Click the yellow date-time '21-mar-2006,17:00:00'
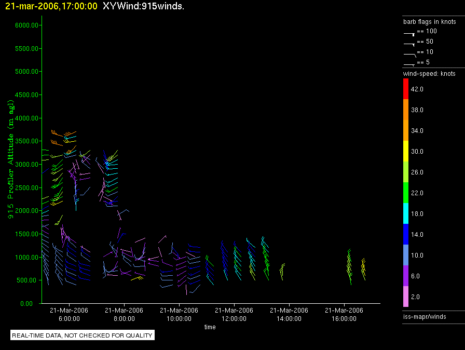465x350 pixels. (x=51, y=6)
